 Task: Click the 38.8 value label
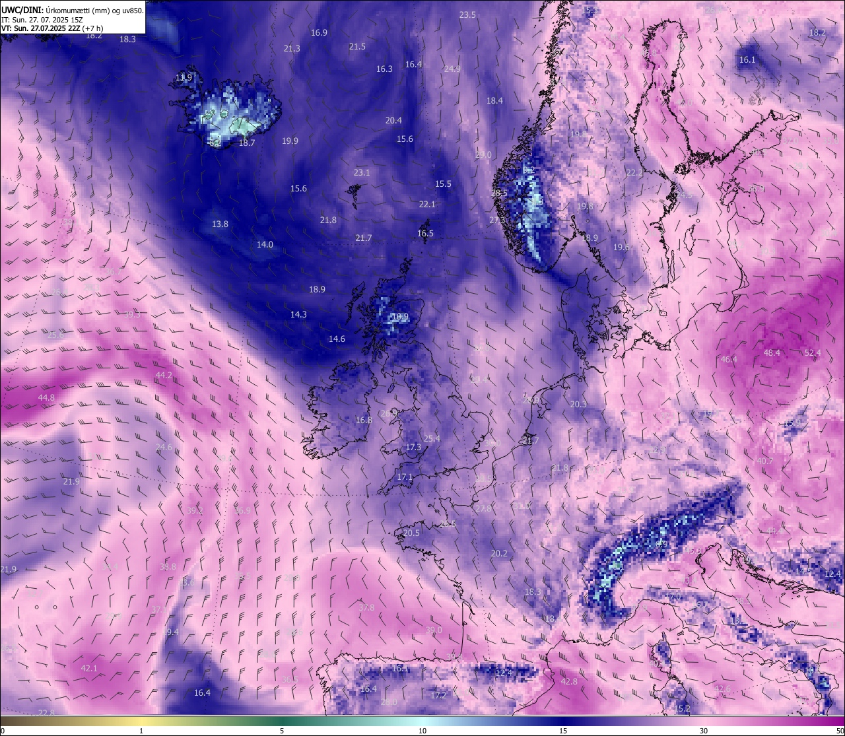(168, 566)
